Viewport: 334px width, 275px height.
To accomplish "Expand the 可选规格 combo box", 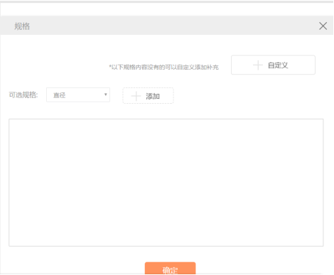I will [78, 95].
